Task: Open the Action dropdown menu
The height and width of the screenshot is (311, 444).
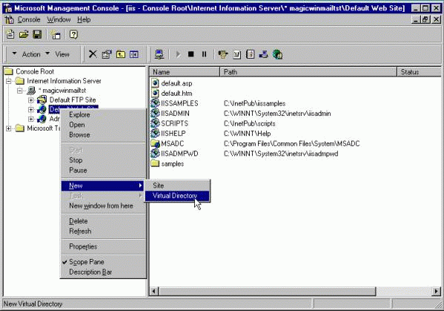Action: [x=26, y=54]
